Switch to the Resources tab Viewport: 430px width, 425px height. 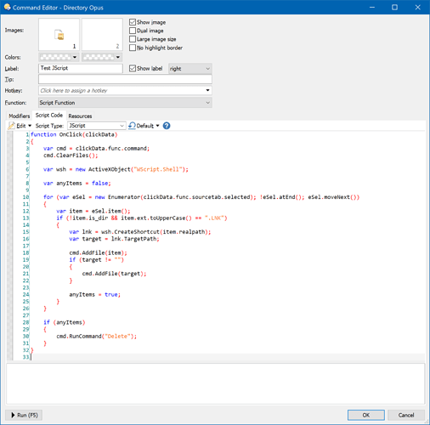click(x=80, y=116)
